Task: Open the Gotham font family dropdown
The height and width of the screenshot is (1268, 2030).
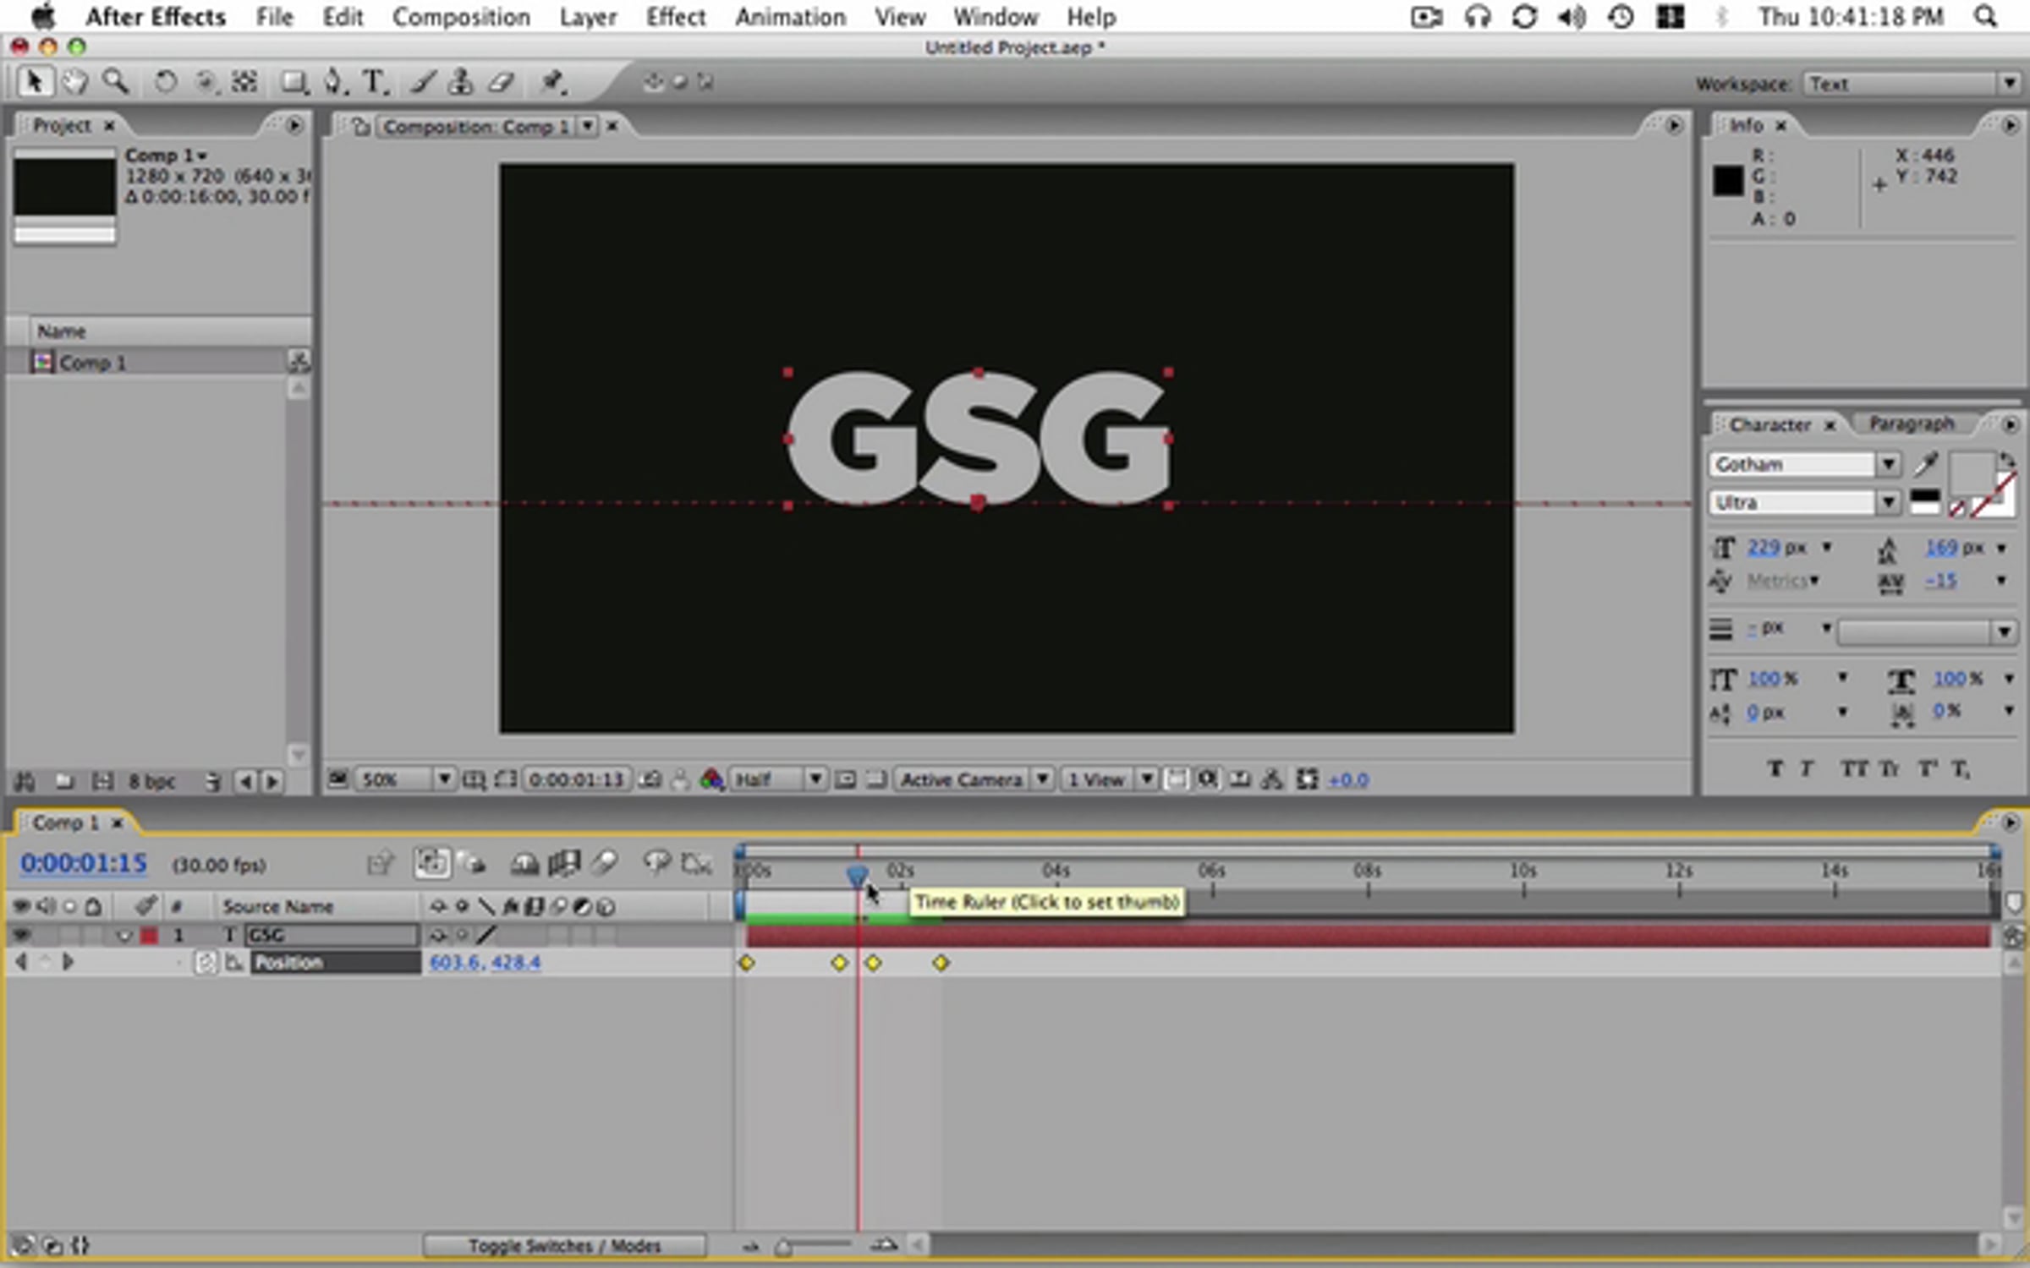Action: click(1804, 464)
